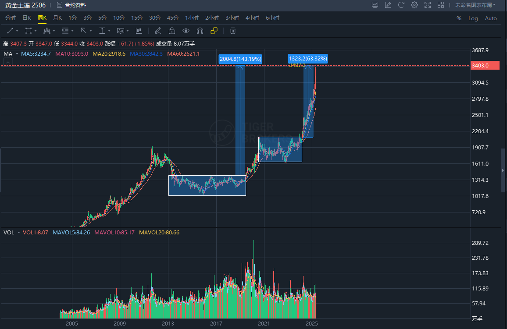The height and width of the screenshot is (329, 507).
Task: Switch to the 1小时 timeframe tab
Action: [192, 18]
